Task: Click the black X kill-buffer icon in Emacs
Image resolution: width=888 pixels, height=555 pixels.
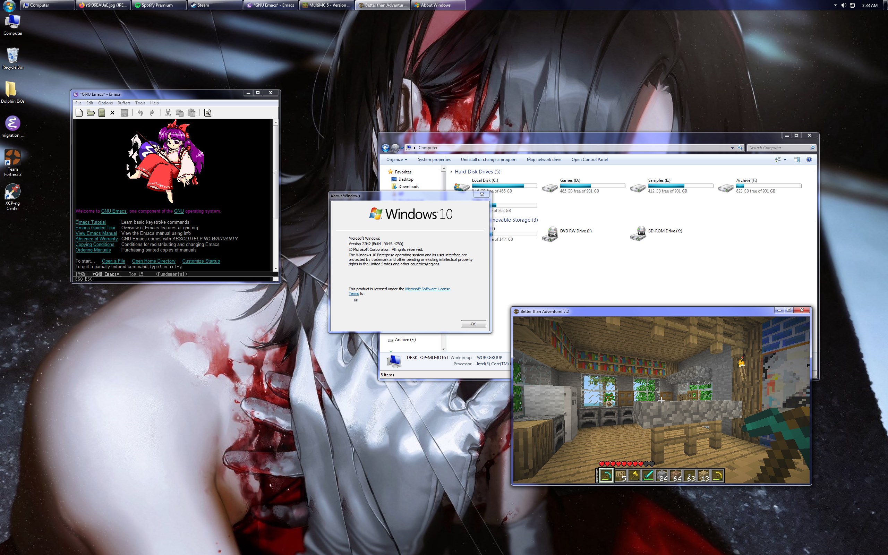Action: coord(113,113)
